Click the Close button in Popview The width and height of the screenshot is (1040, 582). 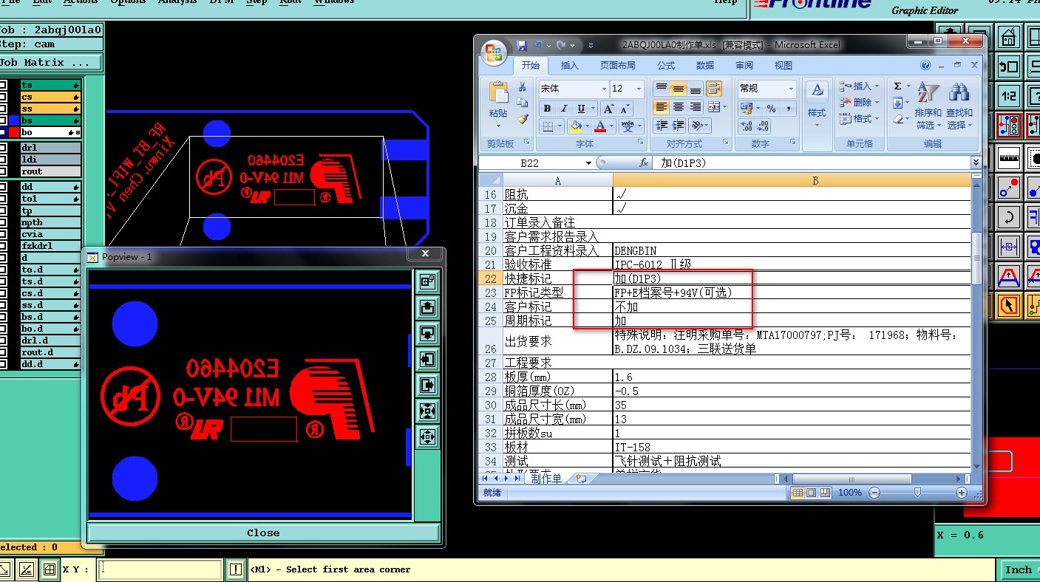(263, 533)
